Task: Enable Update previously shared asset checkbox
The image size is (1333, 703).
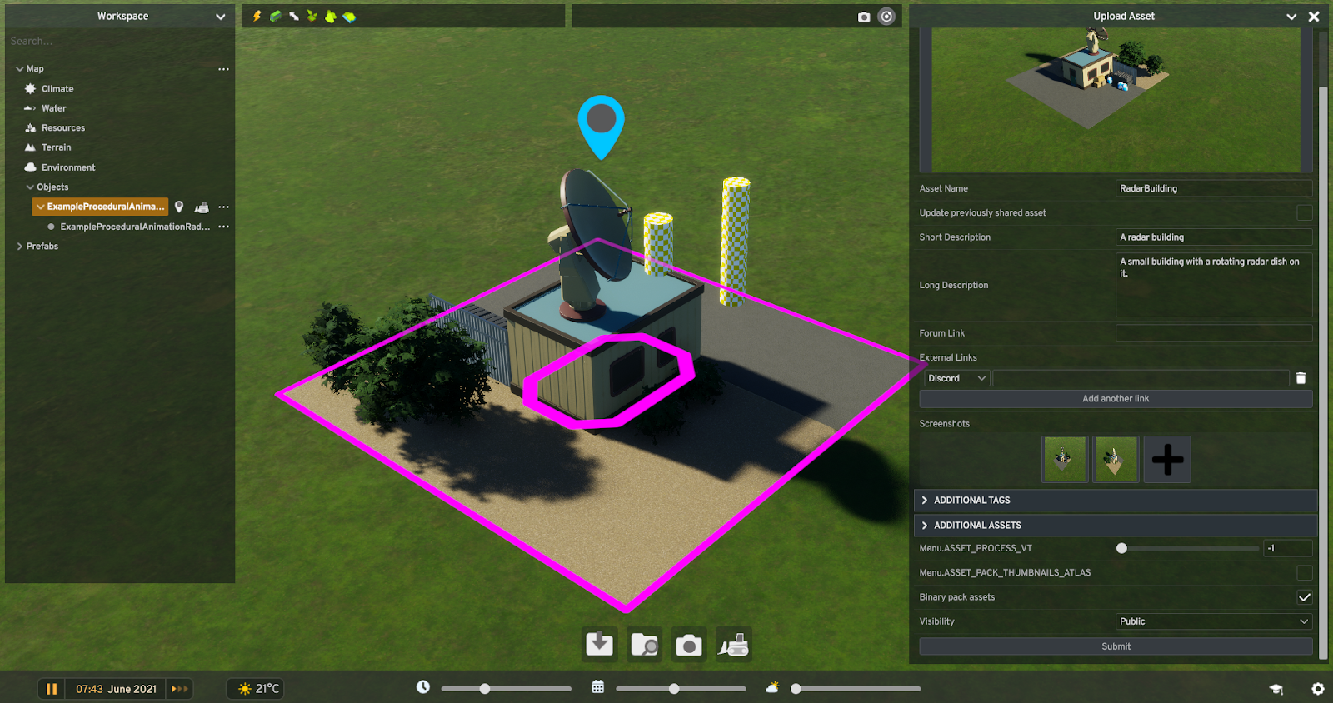Action: pyautogui.click(x=1304, y=213)
